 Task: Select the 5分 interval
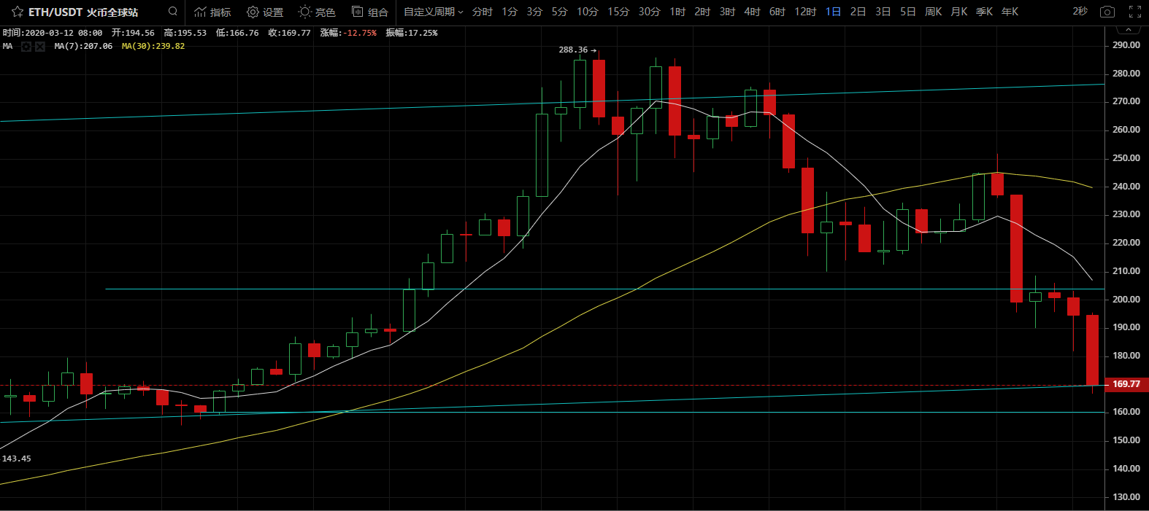[x=559, y=12]
